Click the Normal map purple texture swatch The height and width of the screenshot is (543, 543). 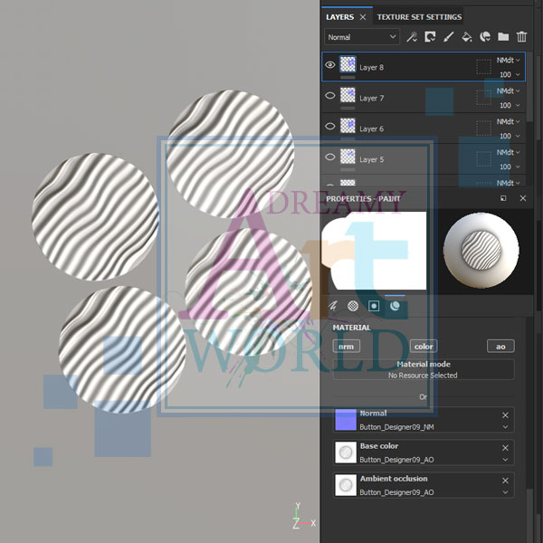coord(345,420)
